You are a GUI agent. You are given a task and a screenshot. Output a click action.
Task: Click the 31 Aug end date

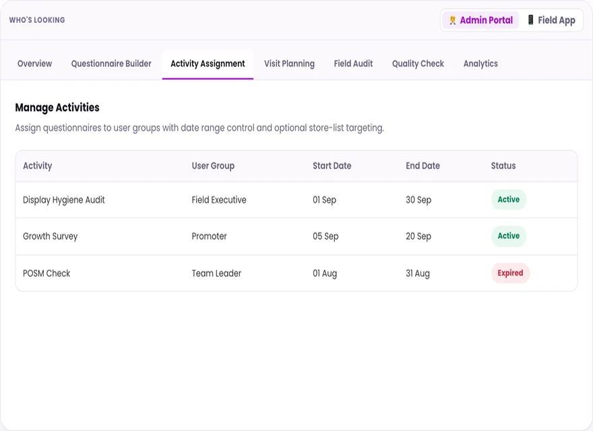[x=418, y=273]
